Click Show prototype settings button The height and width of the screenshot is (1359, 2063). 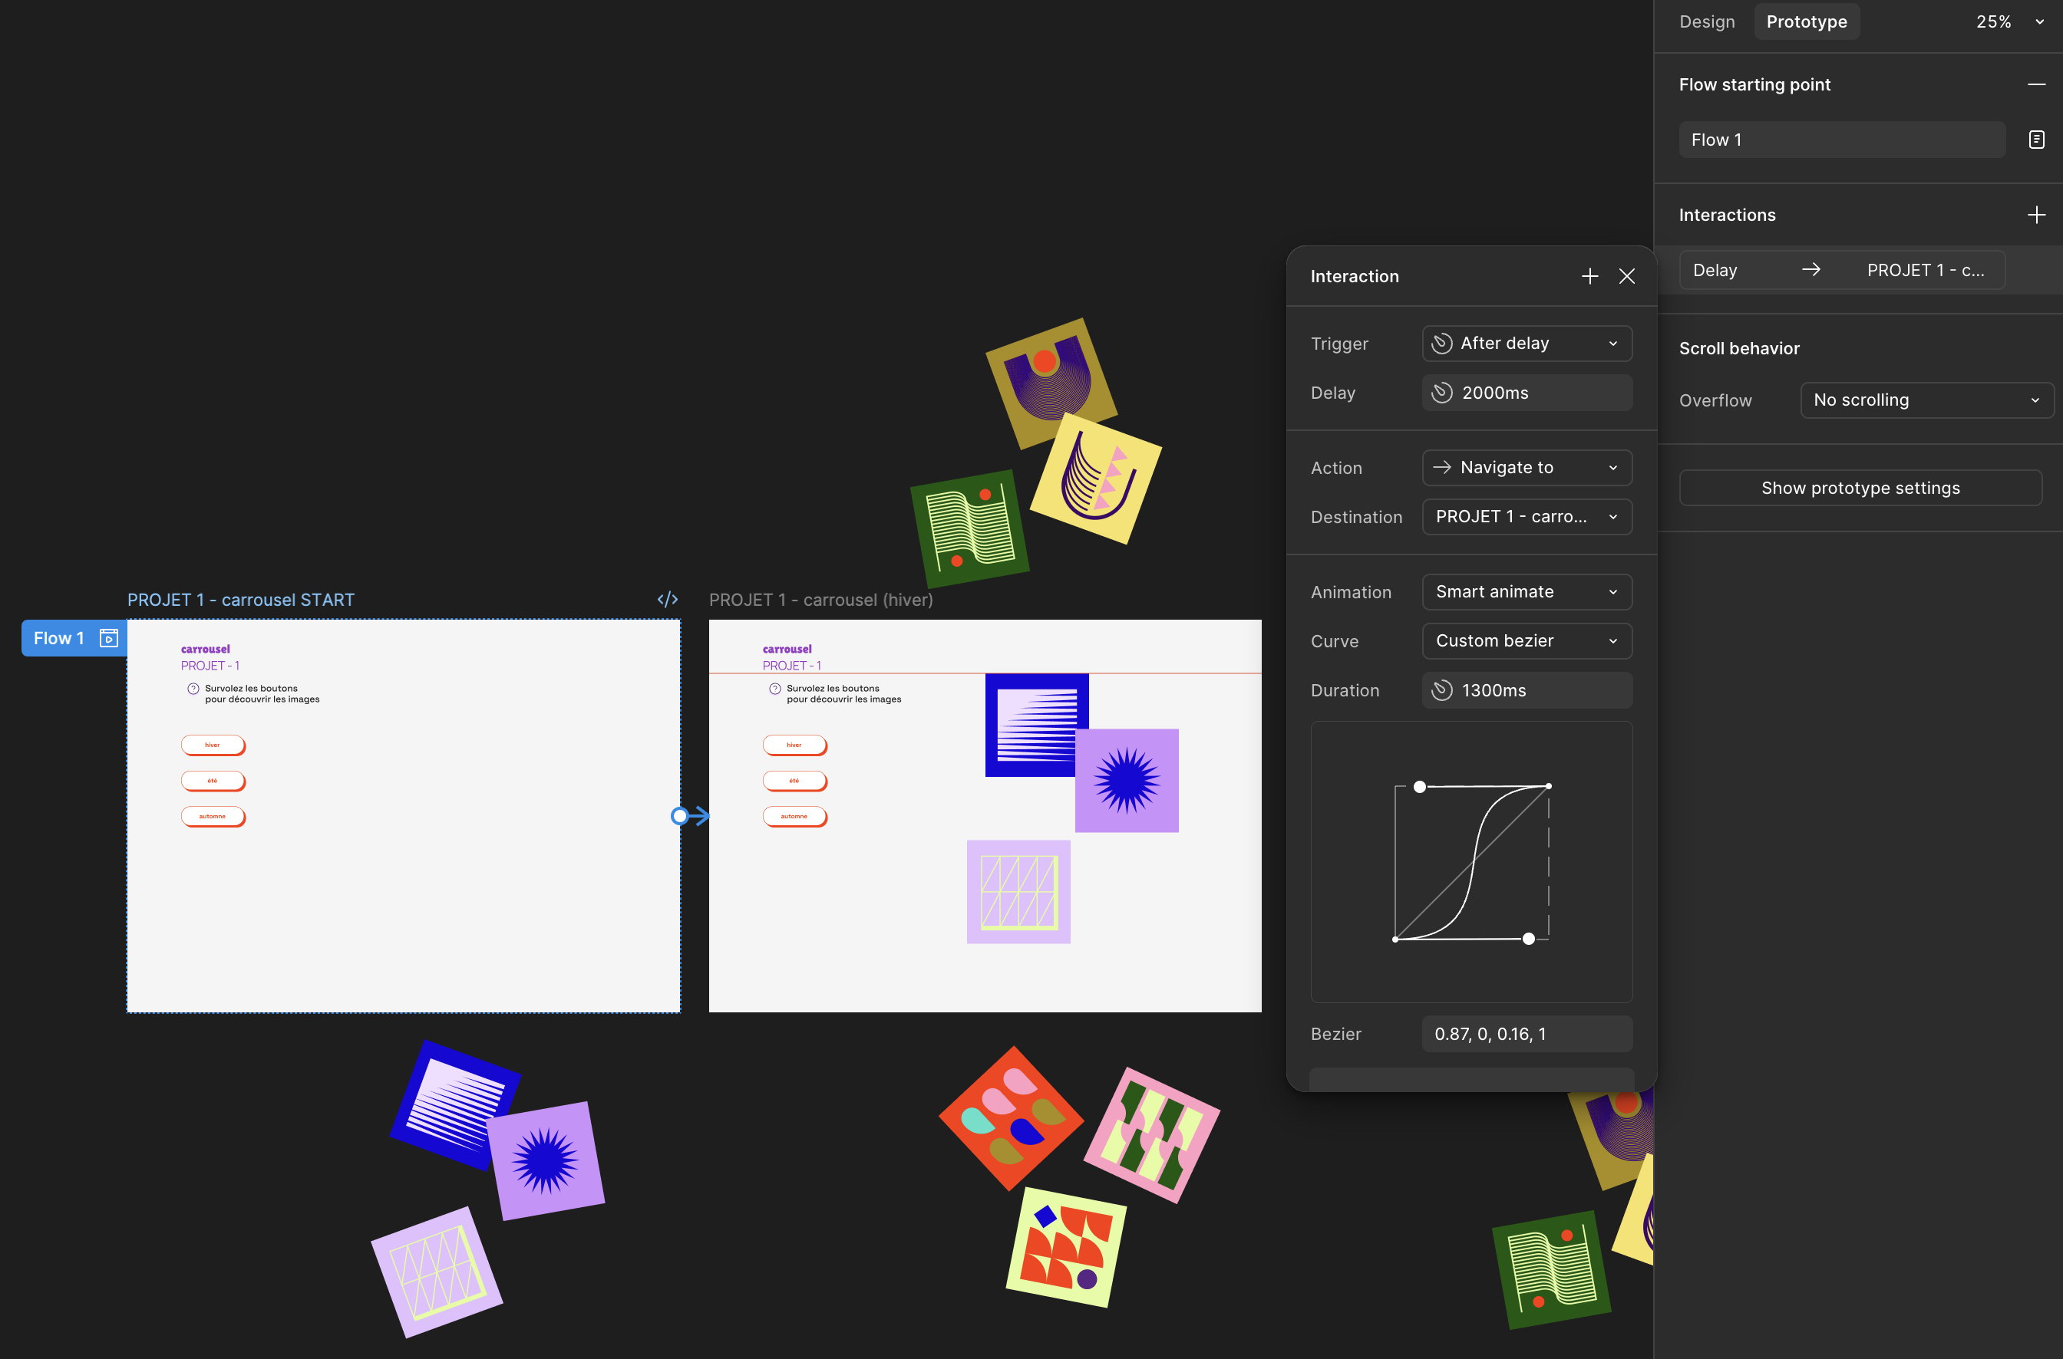click(x=1860, y=488)
